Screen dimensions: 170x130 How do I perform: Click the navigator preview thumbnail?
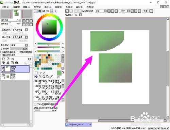pos(17,14)
